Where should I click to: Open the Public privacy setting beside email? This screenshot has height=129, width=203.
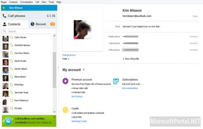click(x=195, y=16)
